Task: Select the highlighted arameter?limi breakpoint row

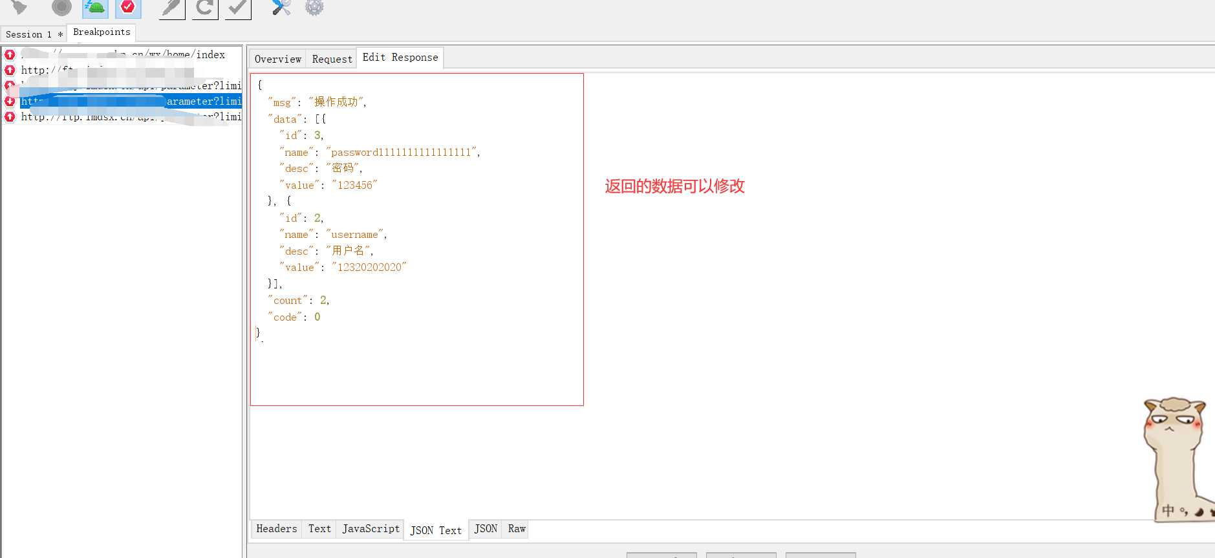Action: (x=122, y=102)
